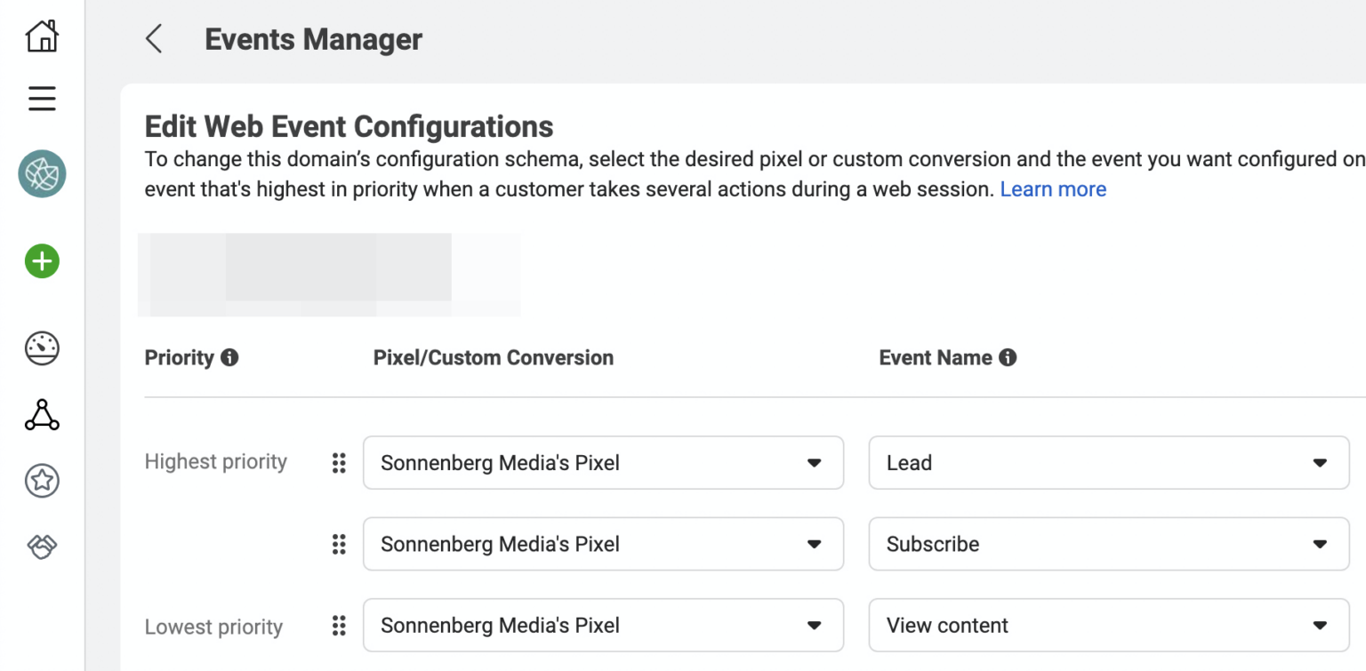Grab the drag handle for the Lead row
The width and height of the screenshot is (1366, 671).
(339, 463)
